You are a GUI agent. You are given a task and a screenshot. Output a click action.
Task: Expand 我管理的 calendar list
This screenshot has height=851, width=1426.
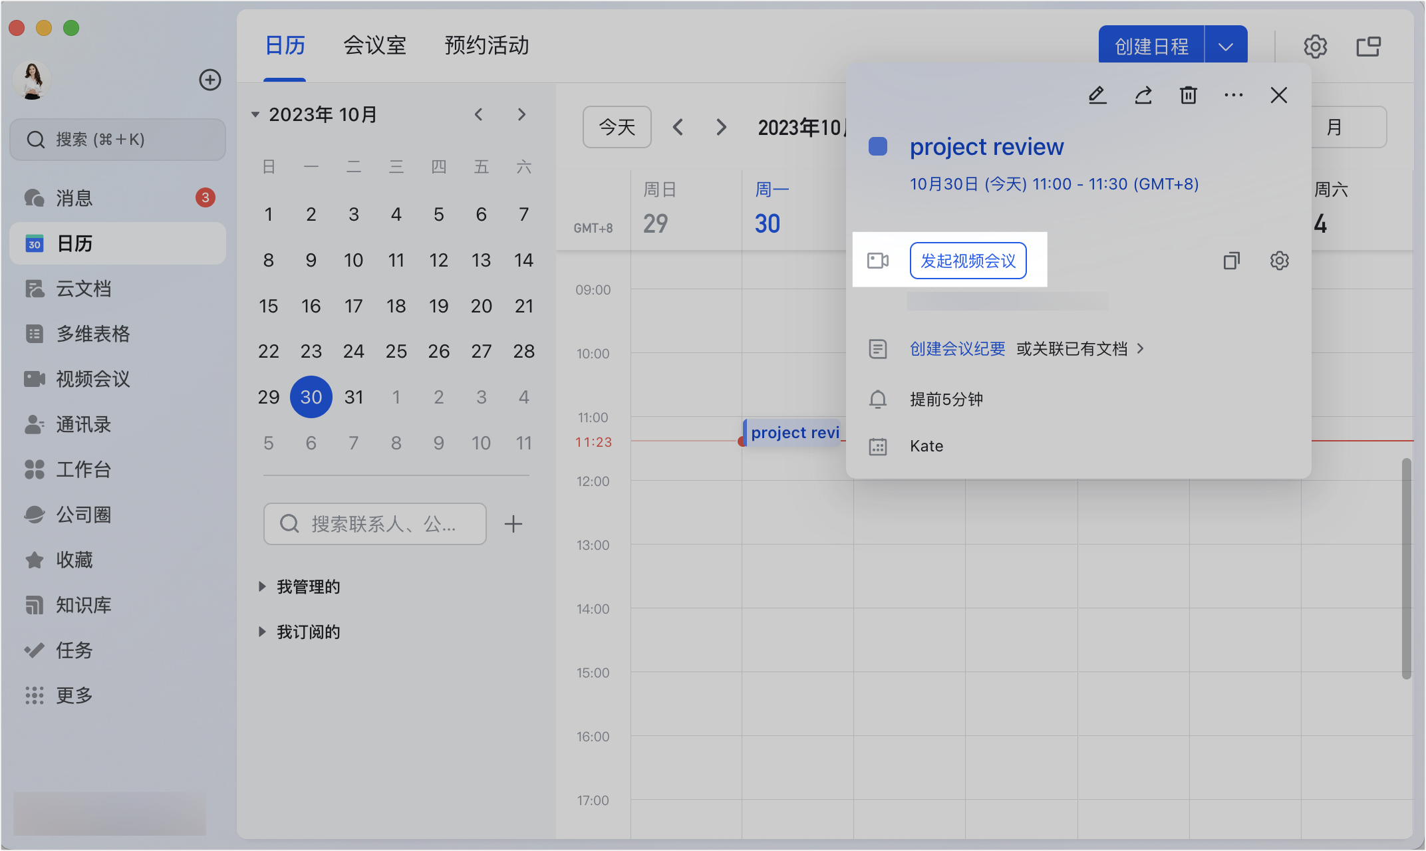click(x=262, y=586)
